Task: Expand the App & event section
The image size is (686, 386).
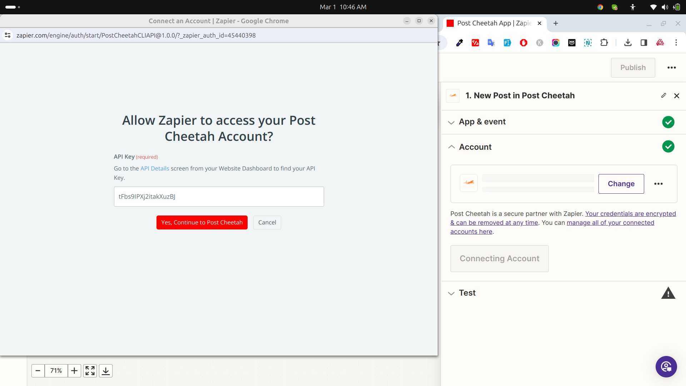Action: tap(451, 122)
